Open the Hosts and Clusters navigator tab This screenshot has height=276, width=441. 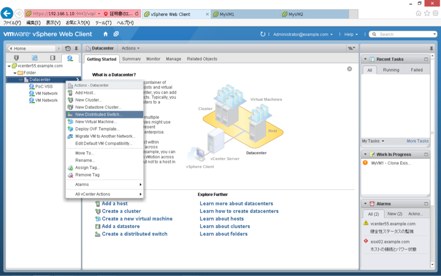pos(17,58)
